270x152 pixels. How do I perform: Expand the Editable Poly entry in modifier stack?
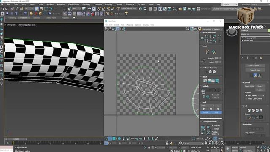243,41
